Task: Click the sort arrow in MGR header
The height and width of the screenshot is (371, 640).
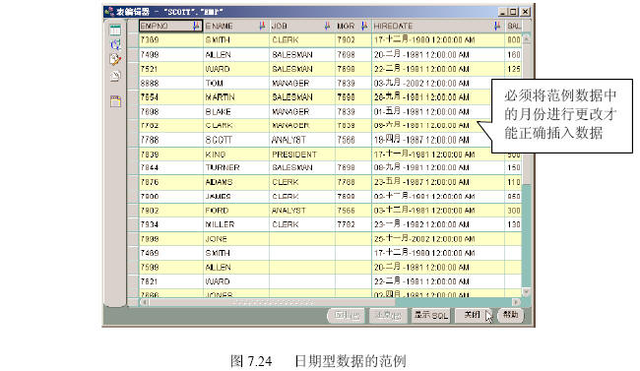Action: coord(364,27)
